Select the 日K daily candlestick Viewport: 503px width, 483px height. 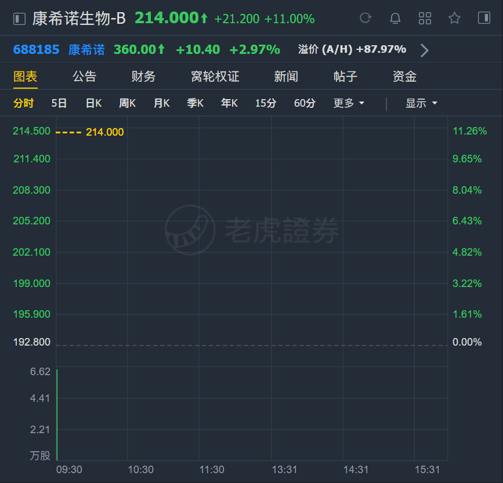pyautogui.click(x=93, y=103)
